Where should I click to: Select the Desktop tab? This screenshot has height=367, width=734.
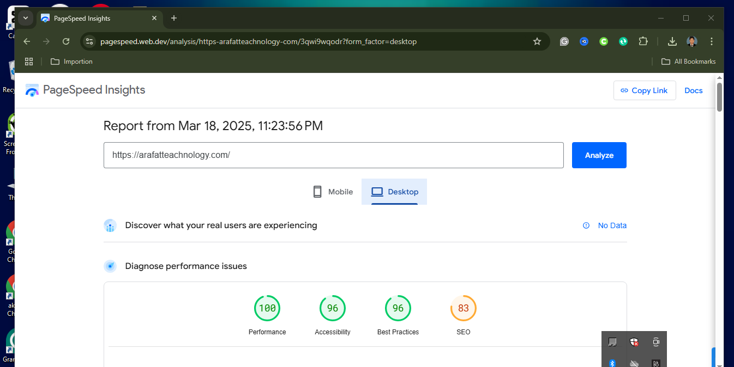click(394, 192)
